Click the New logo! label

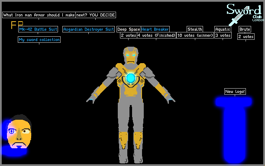[235, 92]
